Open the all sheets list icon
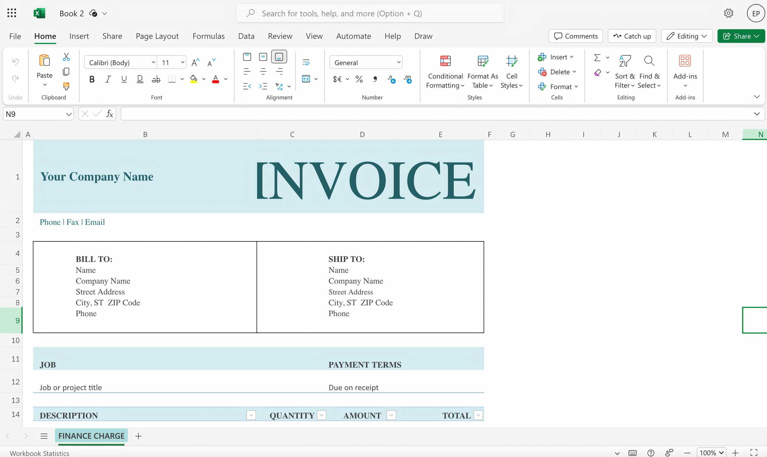767x457 pixels. click(x=44, y=436)
